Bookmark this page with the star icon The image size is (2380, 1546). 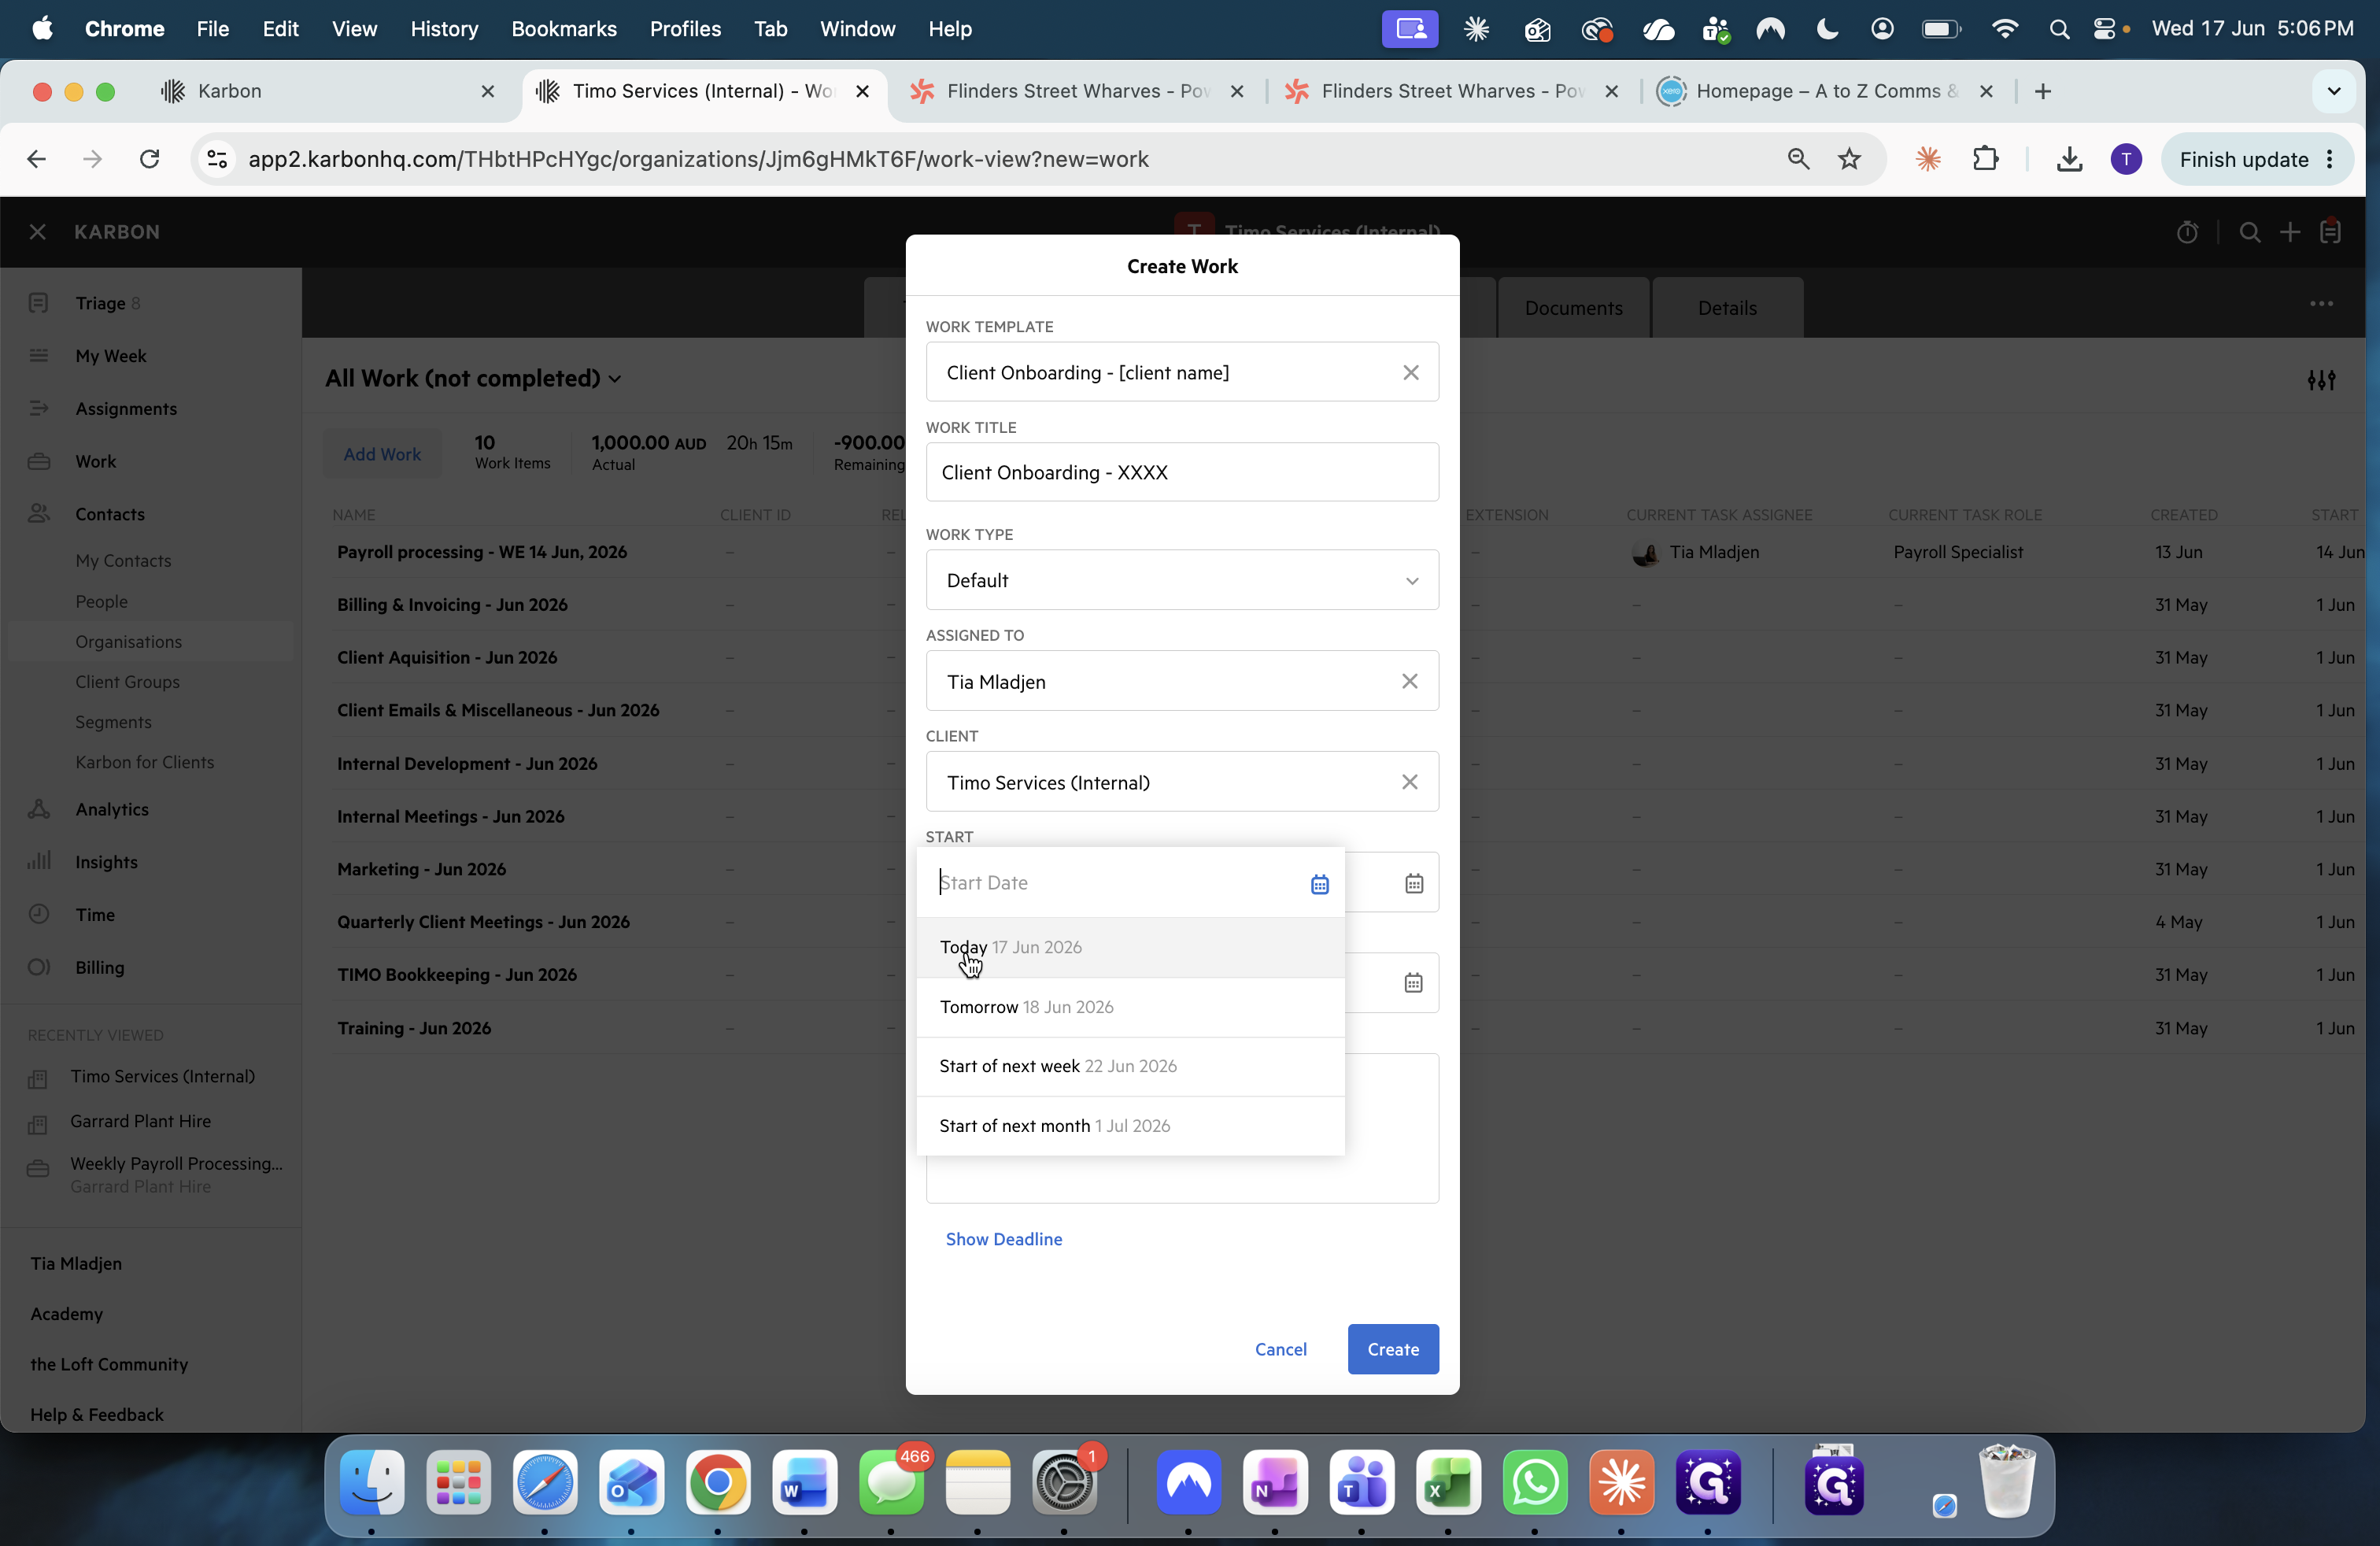pyautogui.click(x=1849, y=159)
